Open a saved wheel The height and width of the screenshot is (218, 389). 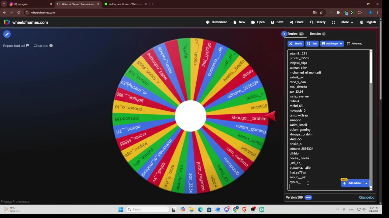point(258,22)
